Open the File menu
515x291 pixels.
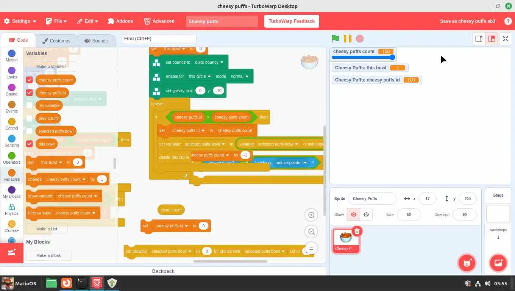point(56,21)
